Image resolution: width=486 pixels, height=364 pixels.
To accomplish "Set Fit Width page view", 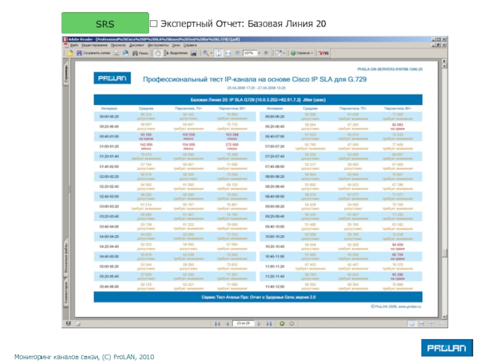I will coord(228,53).
